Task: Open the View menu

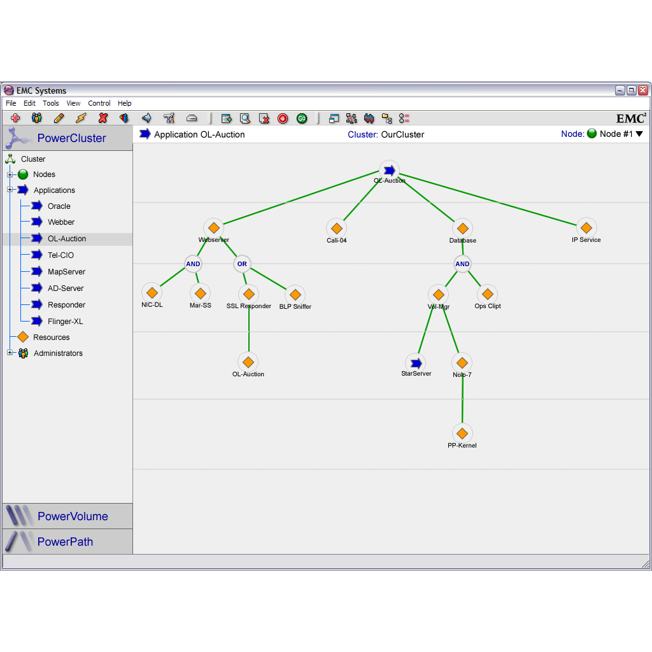Action: click(74, 103)
